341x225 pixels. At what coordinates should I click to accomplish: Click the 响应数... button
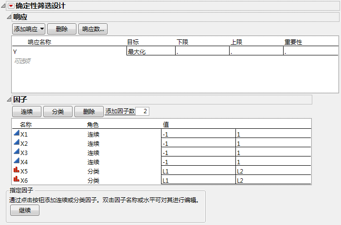93,29
